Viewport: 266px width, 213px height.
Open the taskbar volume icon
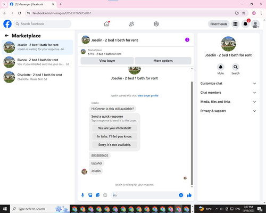[221, 209]
